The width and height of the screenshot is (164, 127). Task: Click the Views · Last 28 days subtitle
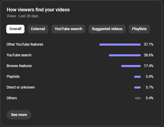22,16
